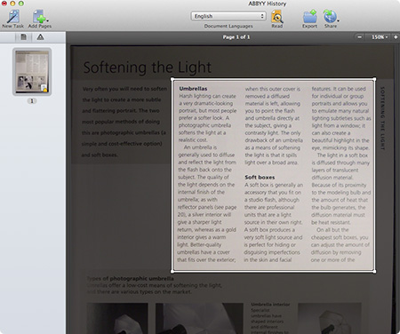Screen dimensions: 400x334
Task: Click the window's yellow minimize button
Action: [12, 4]
